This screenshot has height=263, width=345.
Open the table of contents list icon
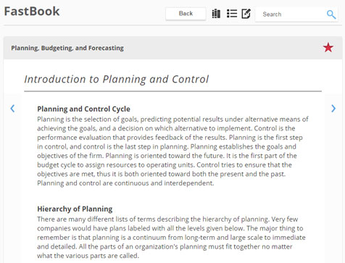[232, 14]
